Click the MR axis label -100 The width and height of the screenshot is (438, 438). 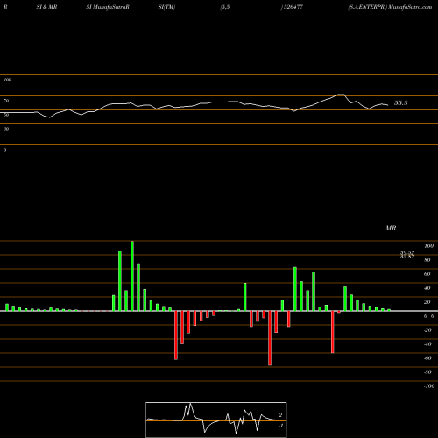tap(429, 386)
